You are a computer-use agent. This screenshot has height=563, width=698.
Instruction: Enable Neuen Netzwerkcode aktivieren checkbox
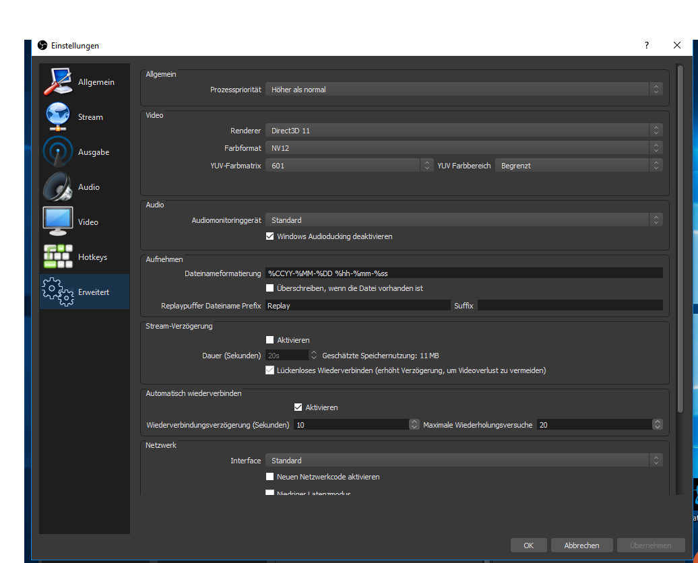click(x=270, y=477)
